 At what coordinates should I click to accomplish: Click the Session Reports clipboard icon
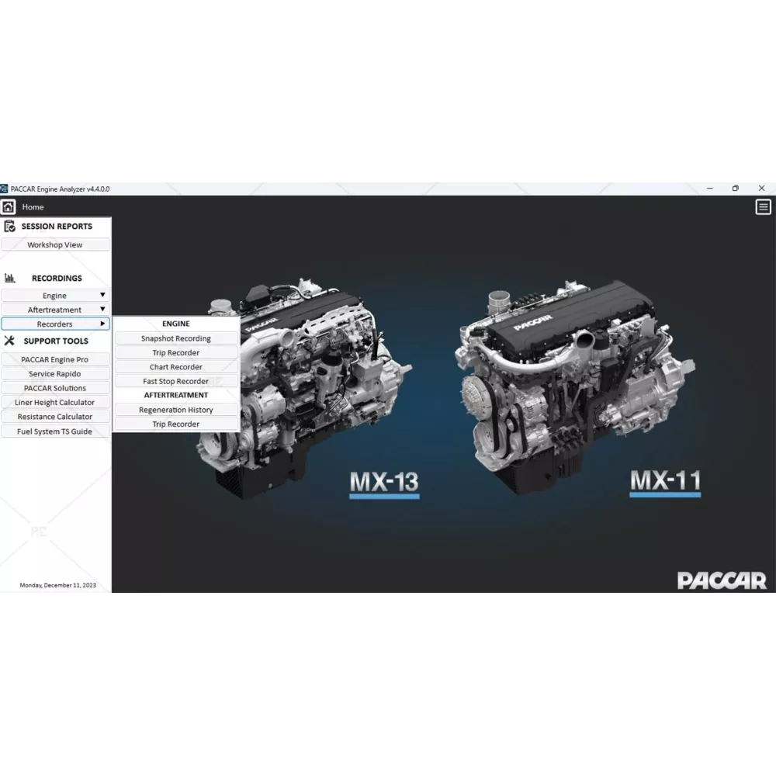(9, 227)
